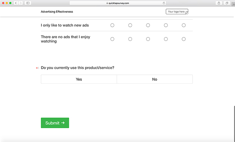Click the page's vertical scrollbar
Image resolution: width=235 pixels, height=142 pixels.
[234, 123]
